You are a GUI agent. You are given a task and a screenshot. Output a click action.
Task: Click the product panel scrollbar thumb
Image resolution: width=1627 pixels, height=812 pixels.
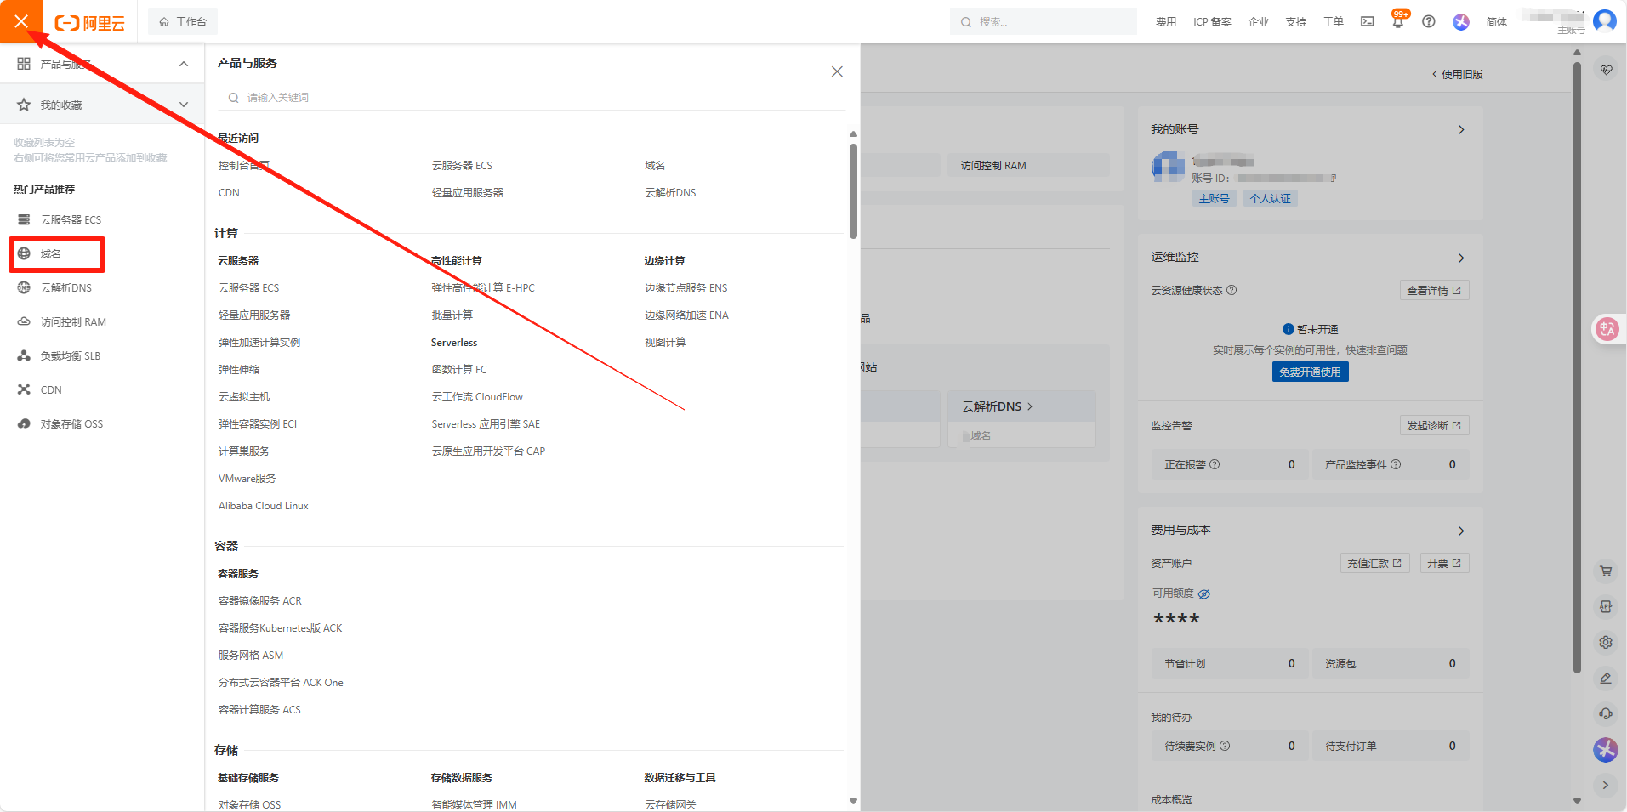(x=853, y=191)
